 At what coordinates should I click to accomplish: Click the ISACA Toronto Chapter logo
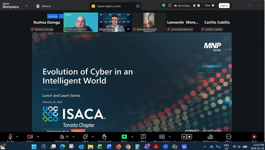point(74,117)
